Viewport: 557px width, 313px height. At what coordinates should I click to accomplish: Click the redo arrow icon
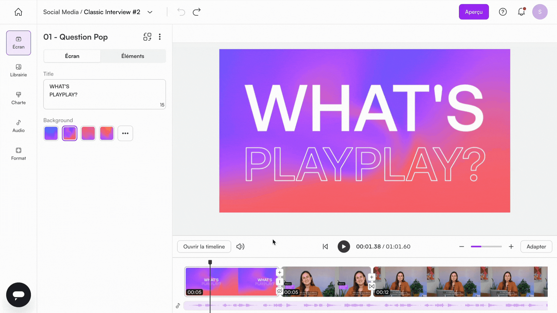(197, 12)
